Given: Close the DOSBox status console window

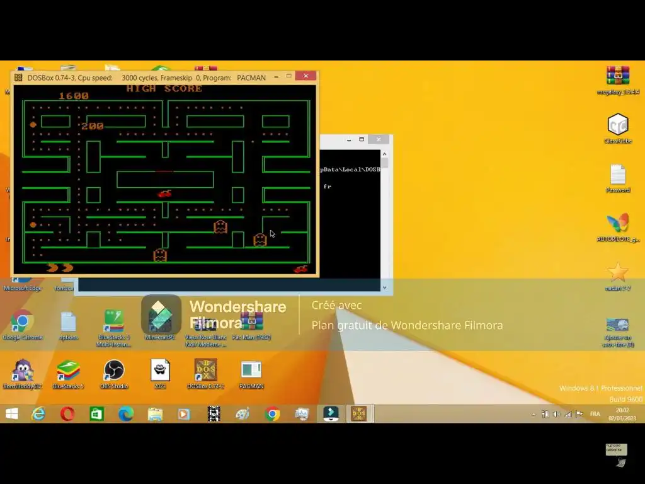Looking at the screenshot, I should tap(379, 139).
